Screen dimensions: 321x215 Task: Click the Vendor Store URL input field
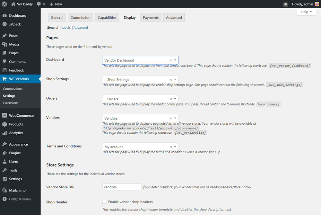click(x=122, y=187)
